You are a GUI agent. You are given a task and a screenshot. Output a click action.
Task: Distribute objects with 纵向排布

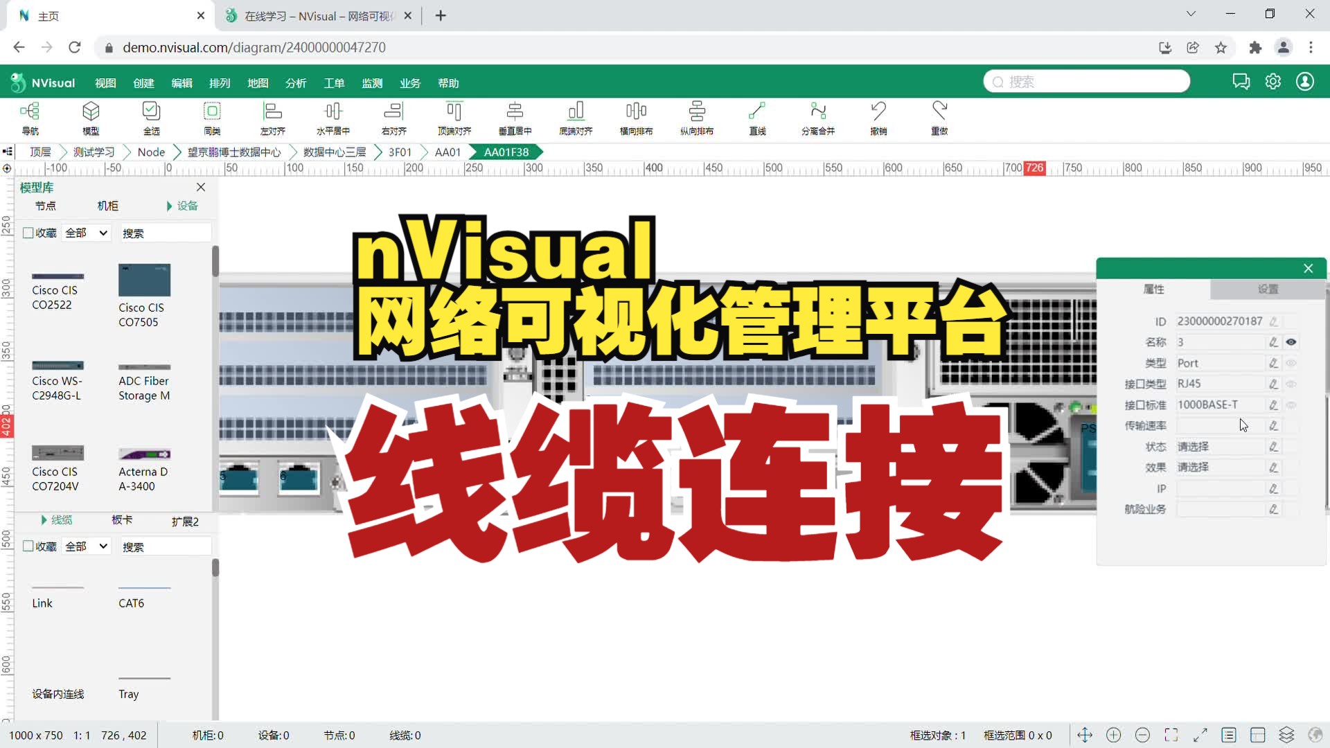(697, 118)
